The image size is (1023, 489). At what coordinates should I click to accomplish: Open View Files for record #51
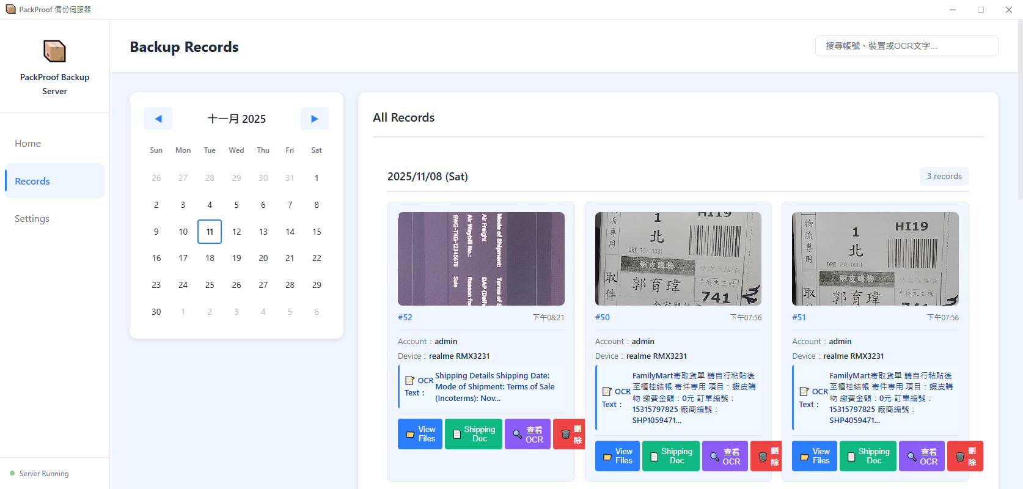tap(814, 456)
